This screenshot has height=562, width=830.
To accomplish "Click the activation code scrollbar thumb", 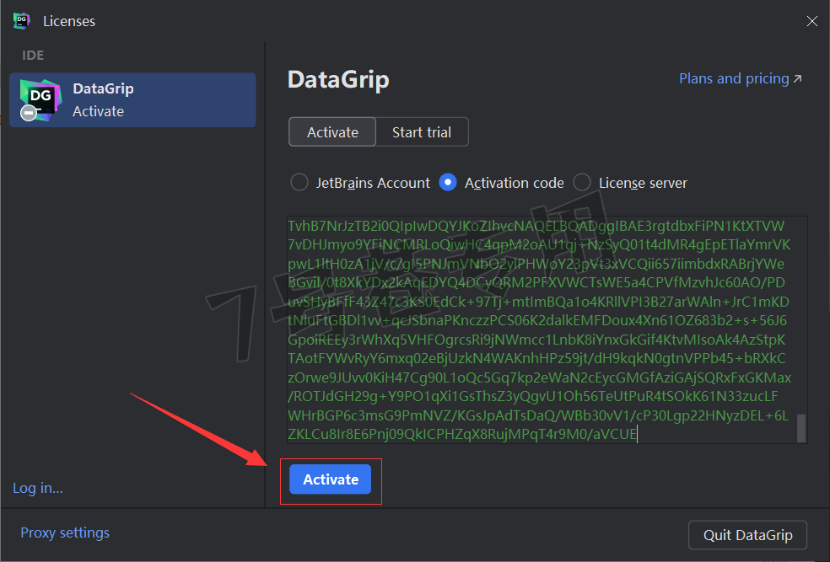I will [801, 428].
